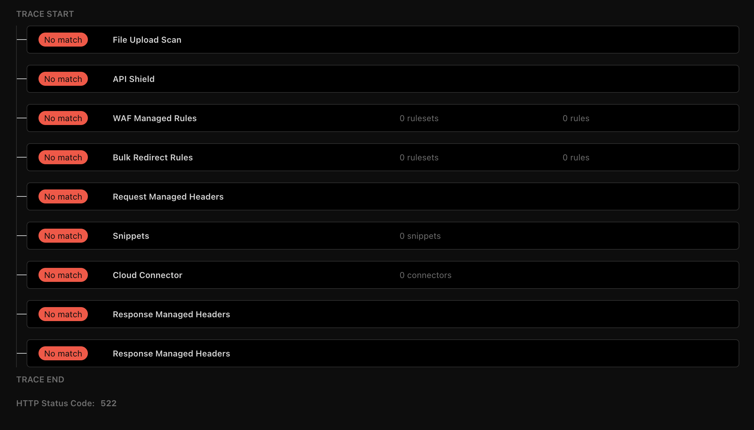754x430 pixels.
Task: Click the Bulk Redirect Rules label
Action: [x=153, y=158]
